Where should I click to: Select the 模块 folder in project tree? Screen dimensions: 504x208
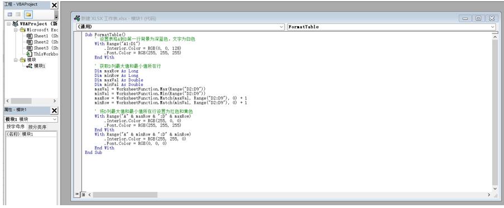(x=31, y=60)
